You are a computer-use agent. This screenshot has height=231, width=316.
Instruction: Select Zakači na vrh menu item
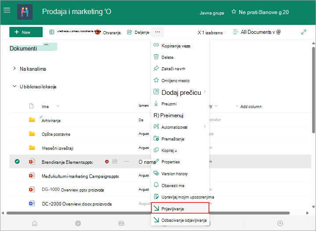(180, 69)
